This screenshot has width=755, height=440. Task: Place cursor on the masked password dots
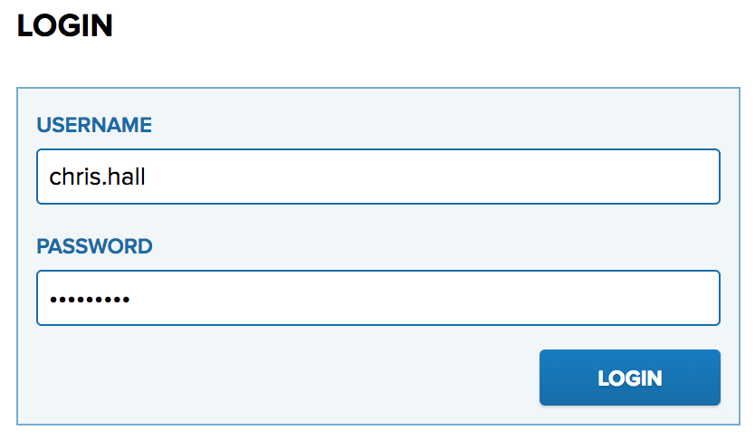90,300
